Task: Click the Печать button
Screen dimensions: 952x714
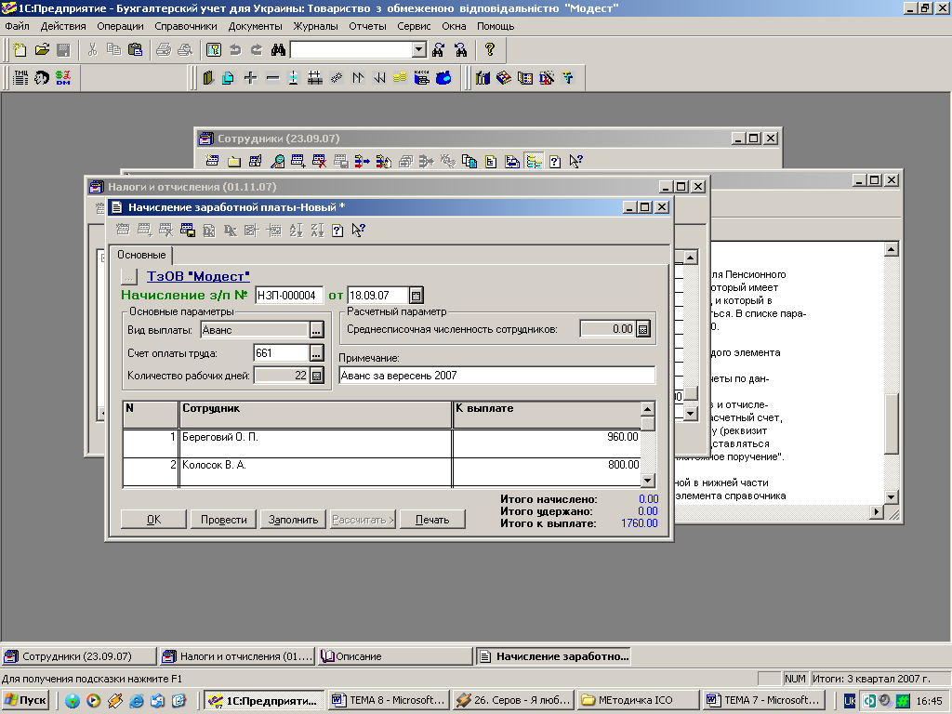Action: [432, 520]
